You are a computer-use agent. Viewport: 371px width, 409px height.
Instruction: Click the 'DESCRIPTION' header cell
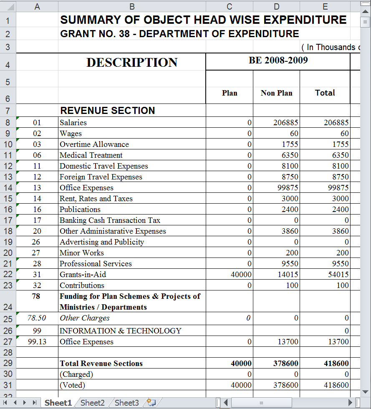(132, 62)
